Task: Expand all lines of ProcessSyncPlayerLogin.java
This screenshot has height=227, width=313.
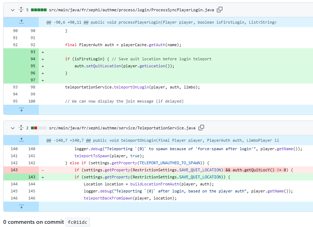Action: (21, 10)
